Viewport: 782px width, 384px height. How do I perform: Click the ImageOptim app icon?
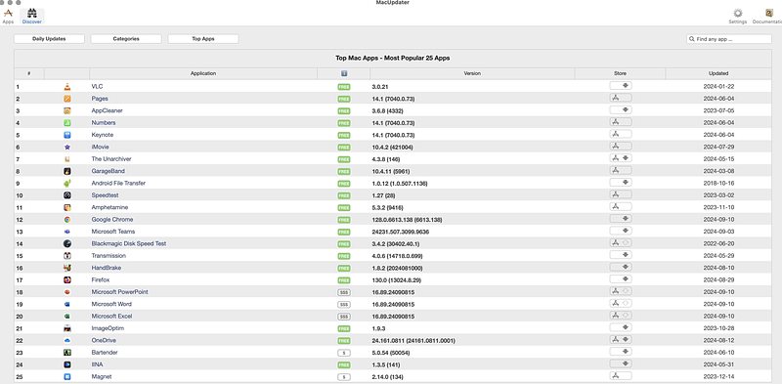(x=67, y=328)
